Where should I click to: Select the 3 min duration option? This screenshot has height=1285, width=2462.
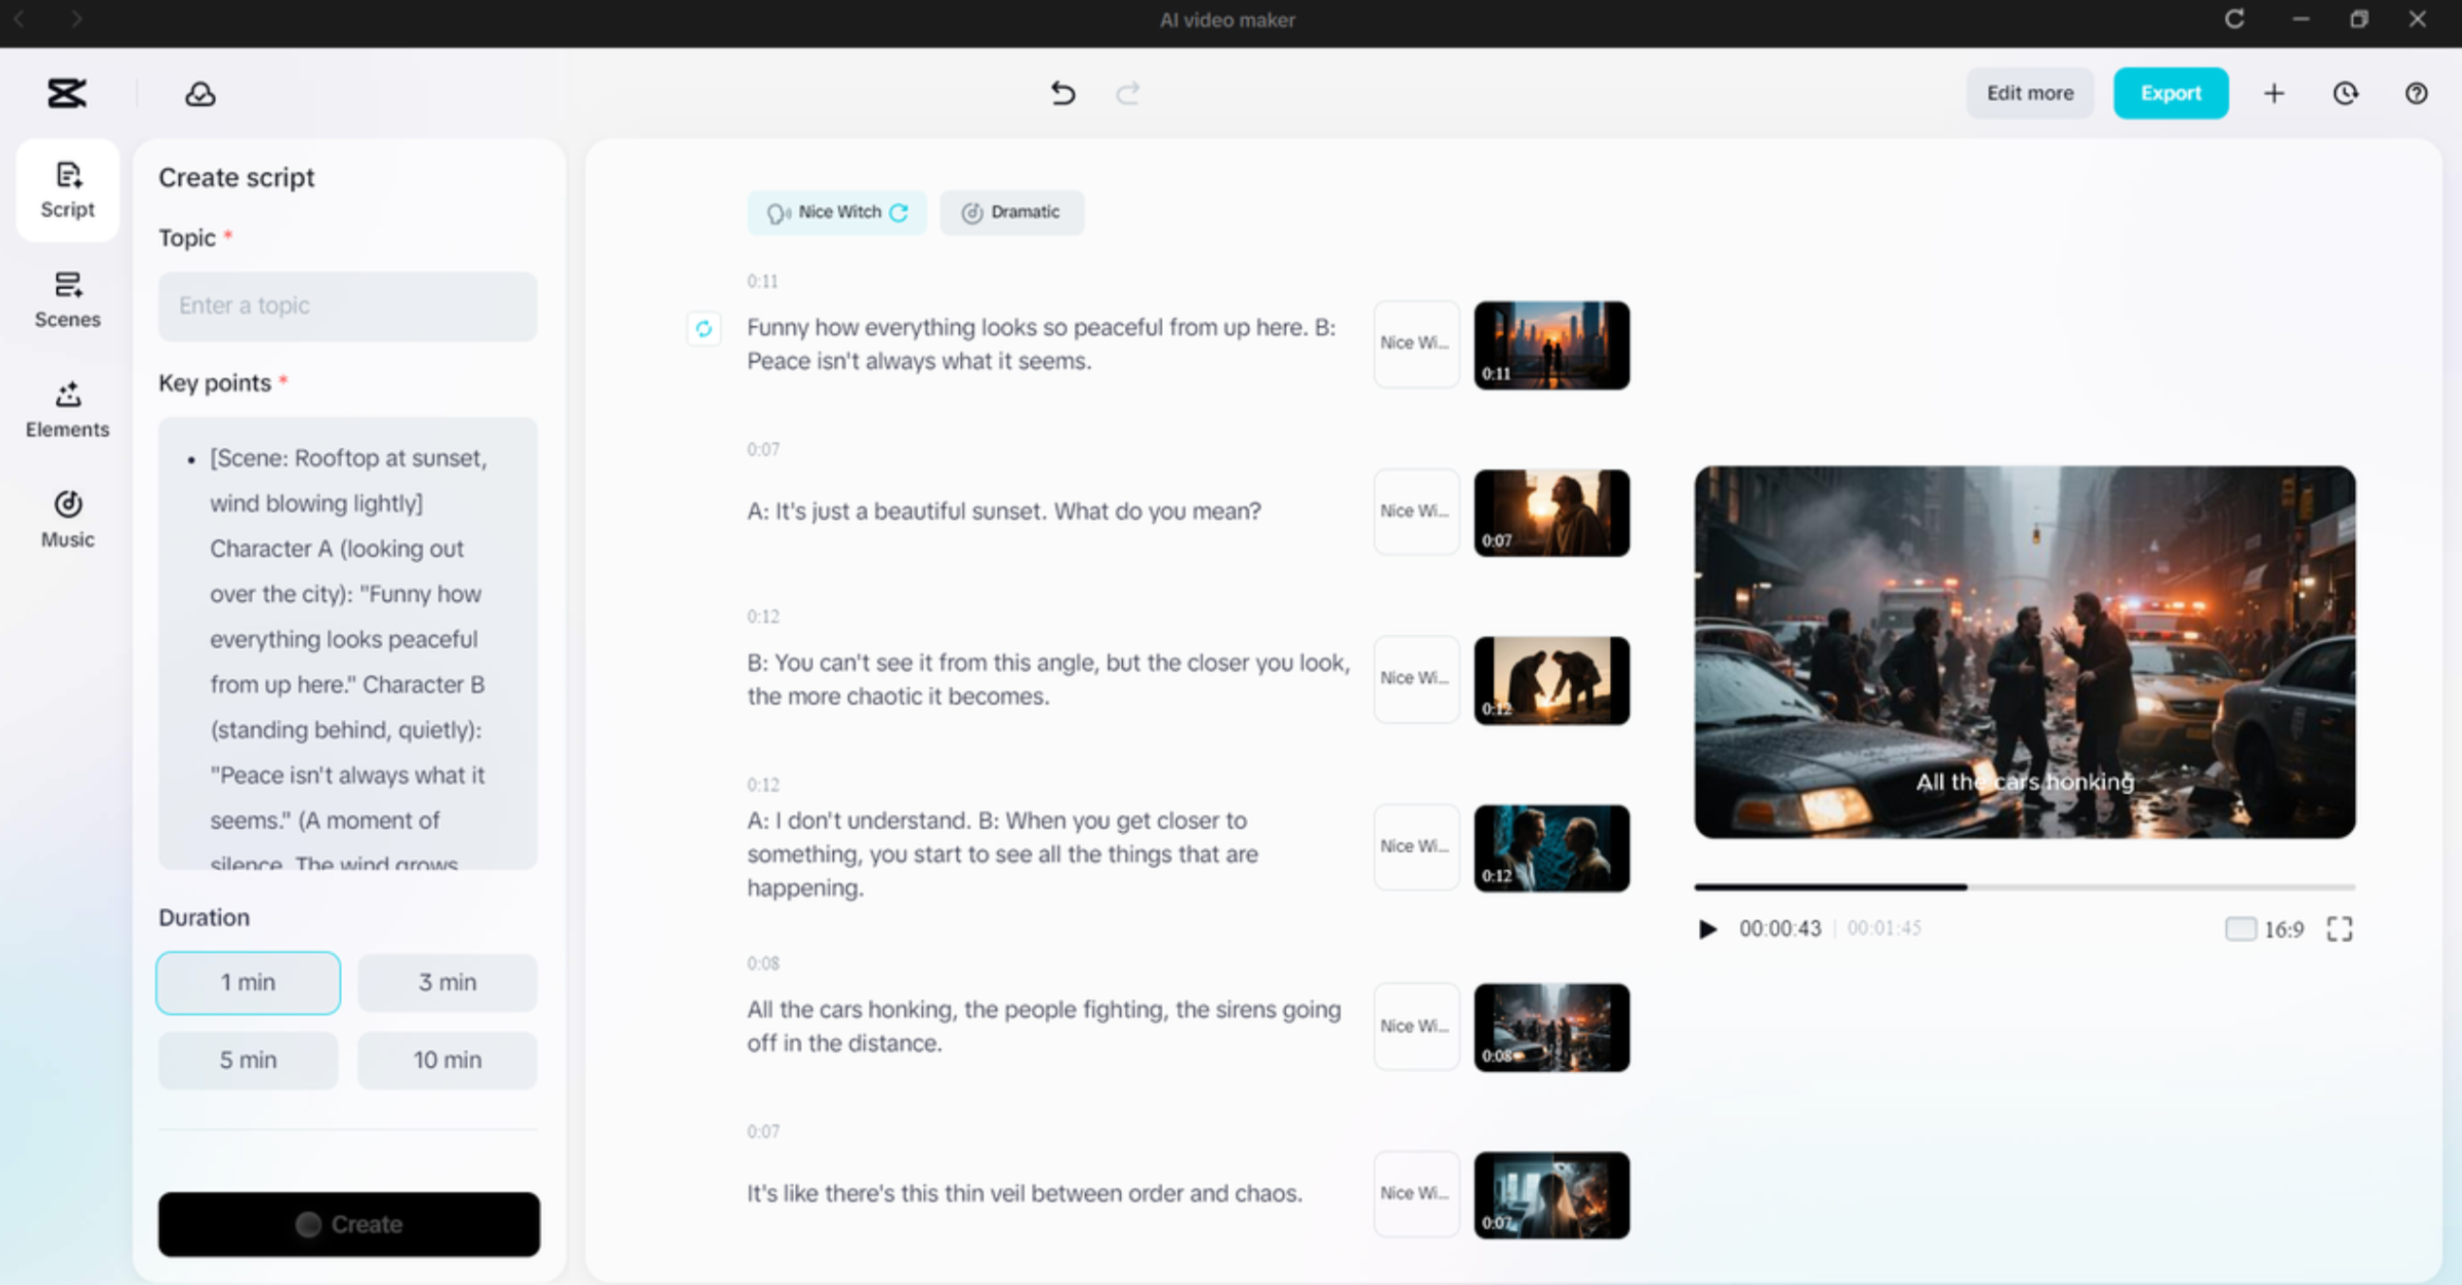[446, 982]
